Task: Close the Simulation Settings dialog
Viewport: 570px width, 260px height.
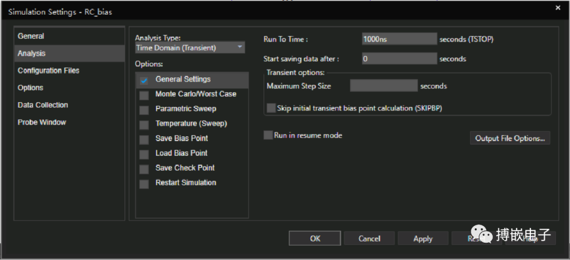Action: pos(558,7)
